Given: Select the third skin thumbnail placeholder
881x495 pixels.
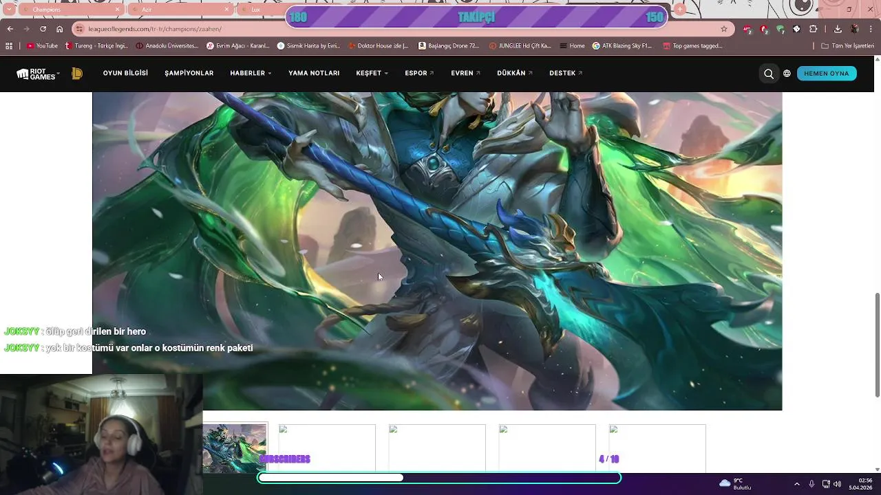Looking at the screenshot, I should coord(437,448).
